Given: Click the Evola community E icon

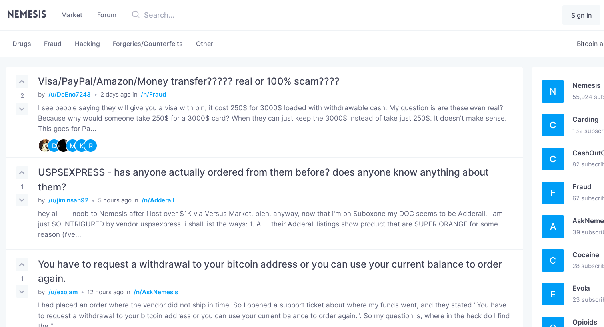Looking at the screenshot, I should coord(553,294).
